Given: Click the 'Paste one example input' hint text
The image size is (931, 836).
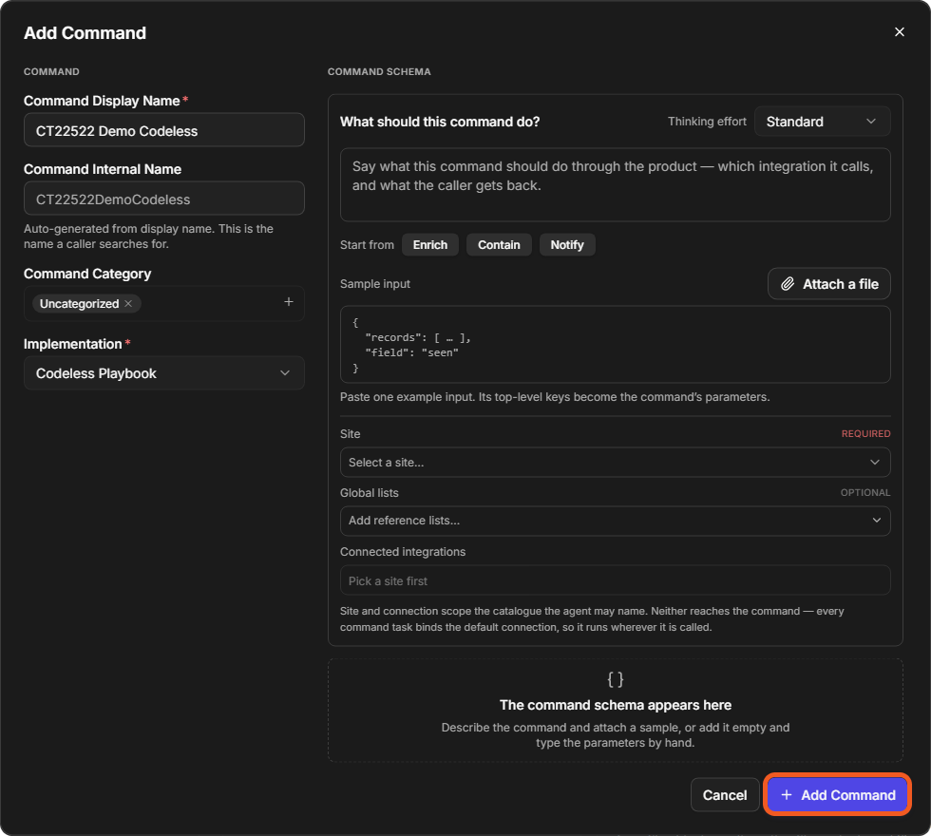Looking at the screenshot, I should [555, 397].
